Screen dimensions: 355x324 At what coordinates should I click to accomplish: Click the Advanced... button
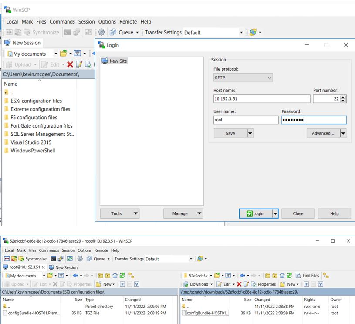click(x=323, y=133)
